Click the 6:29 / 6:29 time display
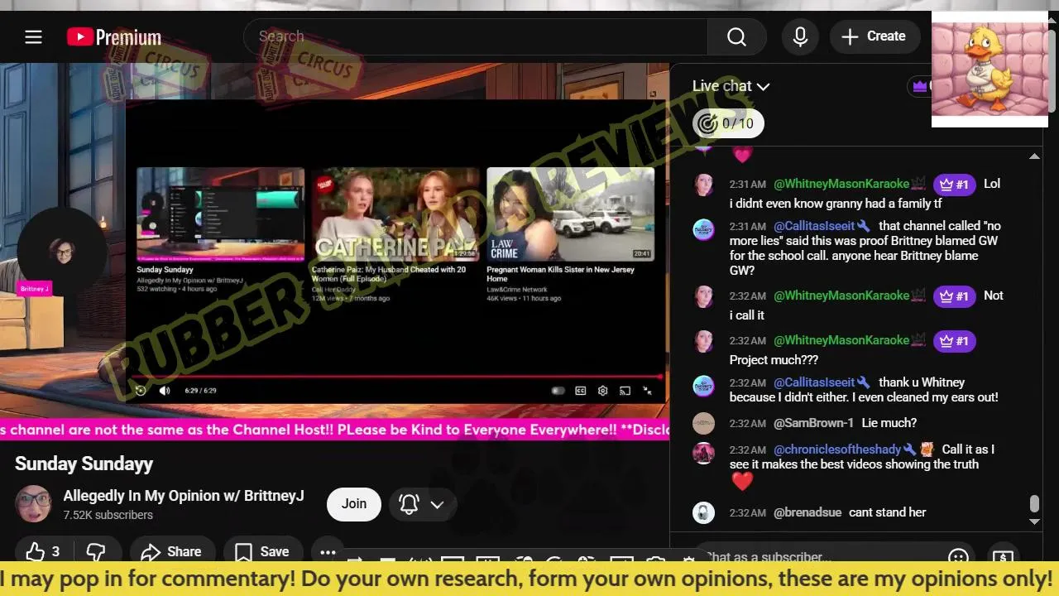The height and width of the screenshot is (596, 1059). pyautogui.click(x=200, y=391)
